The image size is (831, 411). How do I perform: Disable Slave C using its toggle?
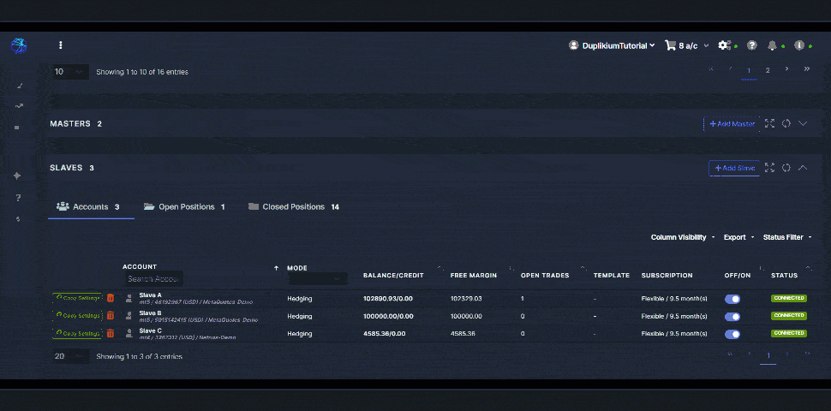[732, 334]
